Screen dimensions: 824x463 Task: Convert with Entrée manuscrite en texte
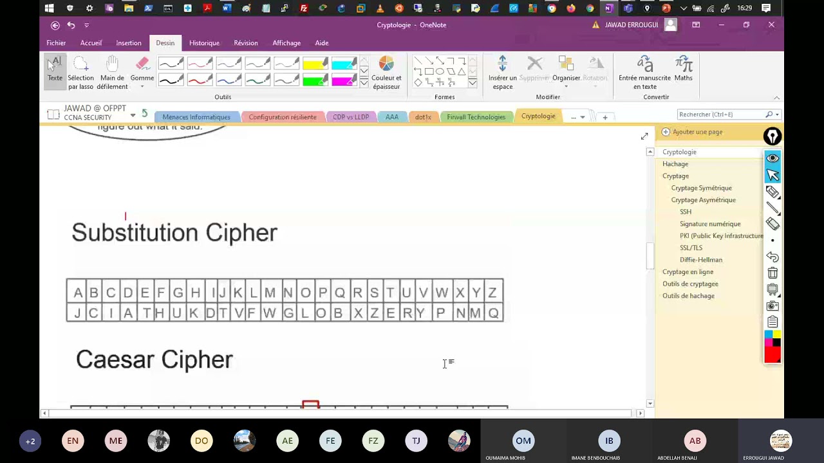[x=644, y=73]
